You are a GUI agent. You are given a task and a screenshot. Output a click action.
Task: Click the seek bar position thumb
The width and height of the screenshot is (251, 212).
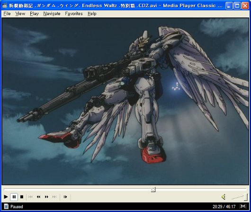153,190
